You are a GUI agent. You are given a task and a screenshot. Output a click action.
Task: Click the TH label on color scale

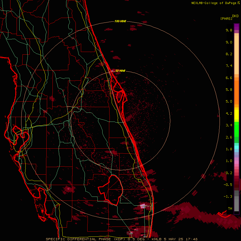[x=230, y=209]
